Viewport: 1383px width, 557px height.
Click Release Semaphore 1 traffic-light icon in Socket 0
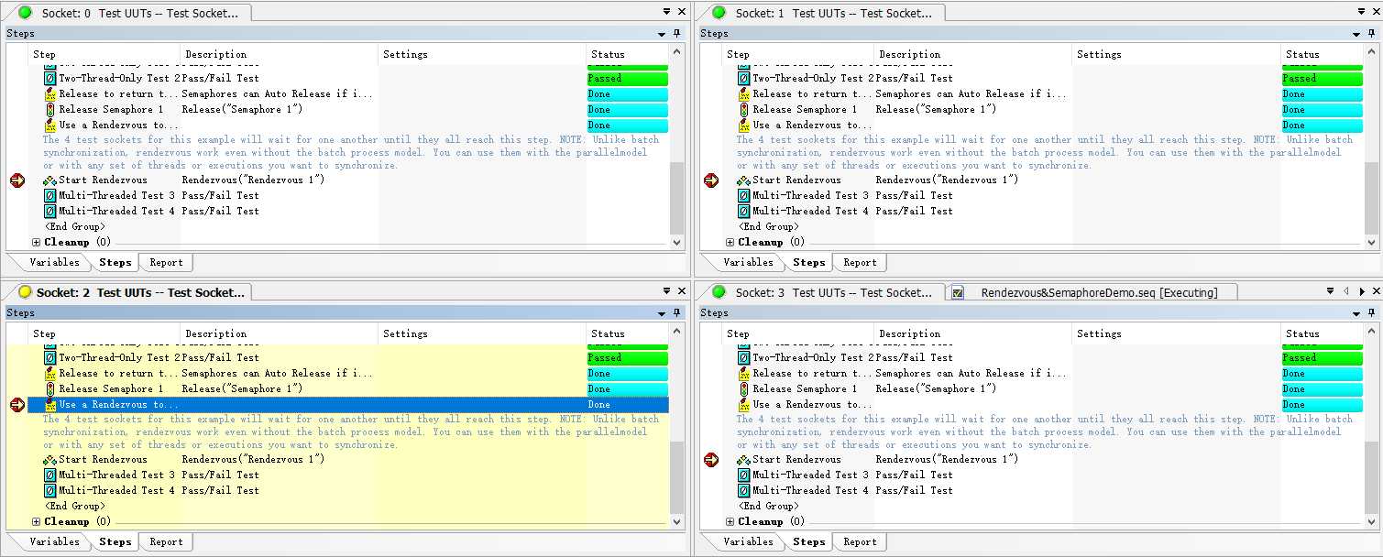click(50, 110)
